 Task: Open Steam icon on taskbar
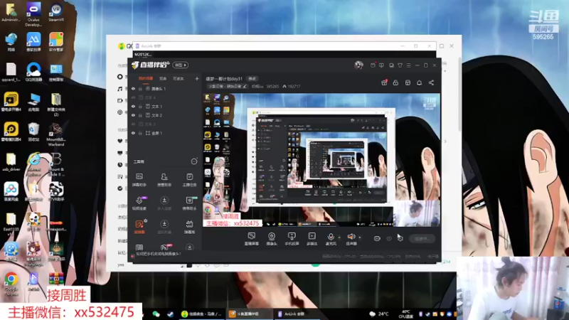click(170, 314)
